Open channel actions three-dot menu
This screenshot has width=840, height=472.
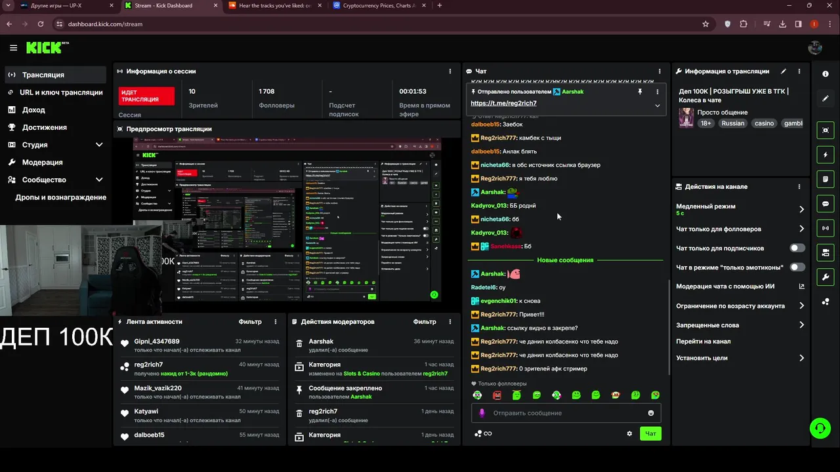click(x=799, y=187)
